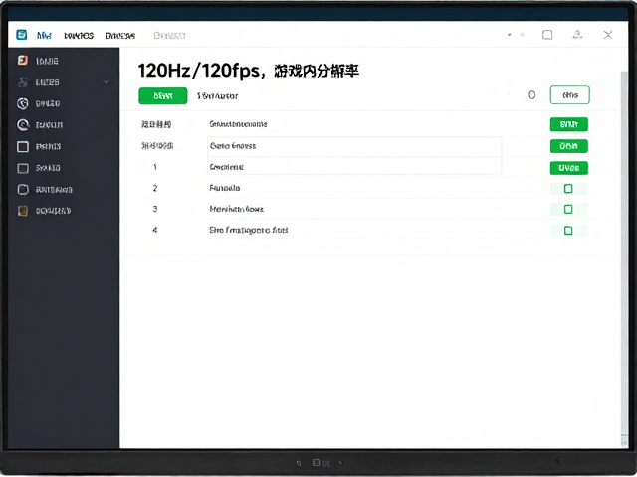The image size is (637, 477).
Task: Select the blue highlighted first top tab
Action: (x=44, y=36)
